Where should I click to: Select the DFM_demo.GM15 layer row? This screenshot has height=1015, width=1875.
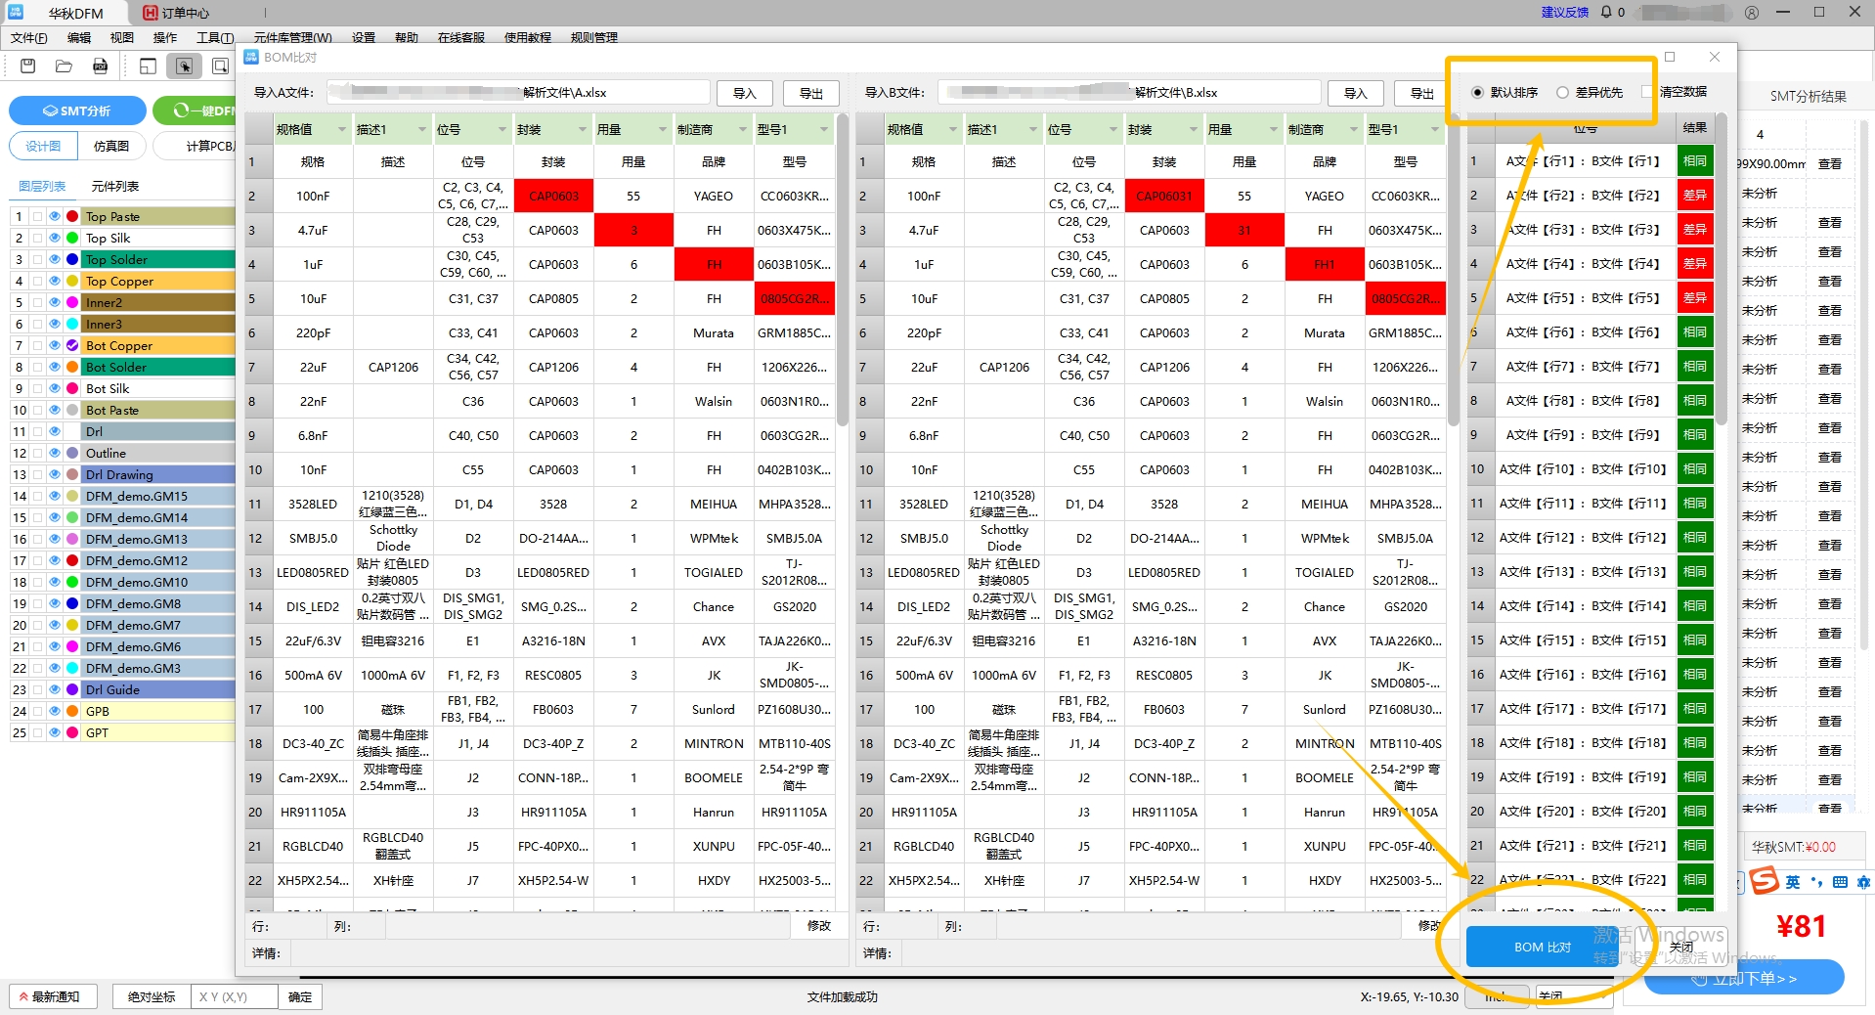click(158, 496)
